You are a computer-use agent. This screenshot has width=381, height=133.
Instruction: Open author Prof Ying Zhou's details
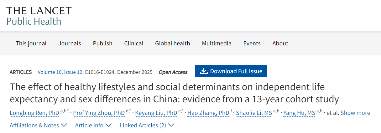[x=99, y=113]
